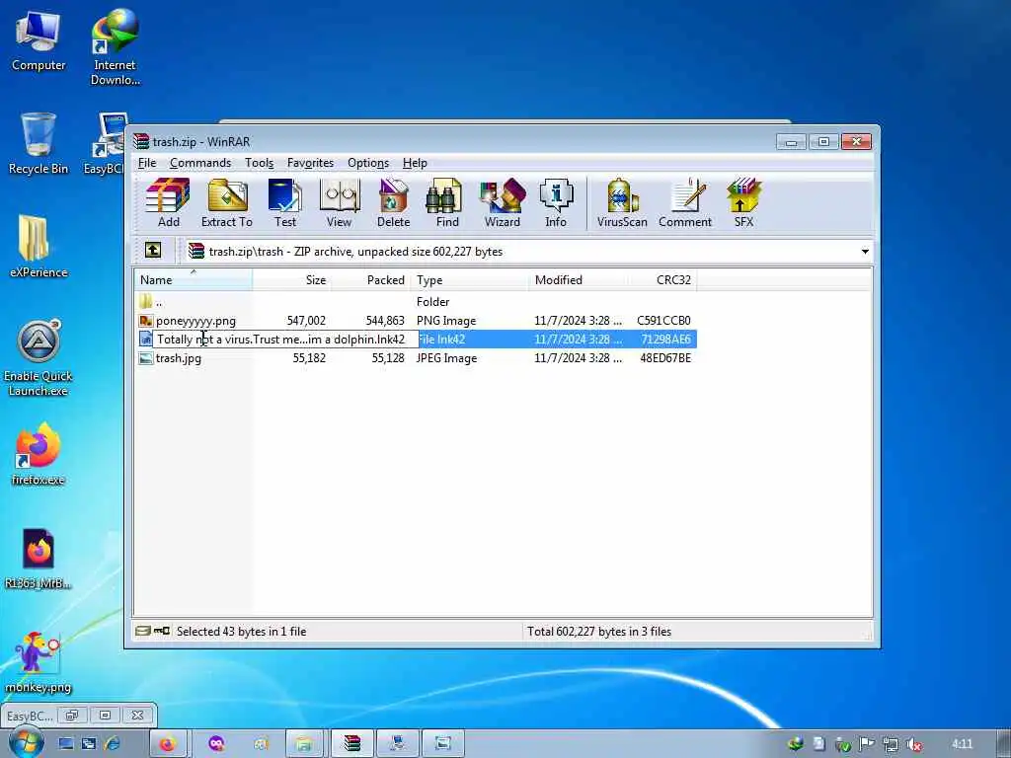
Task: Open the Computer desktop icon
Action: pos(39,41)
